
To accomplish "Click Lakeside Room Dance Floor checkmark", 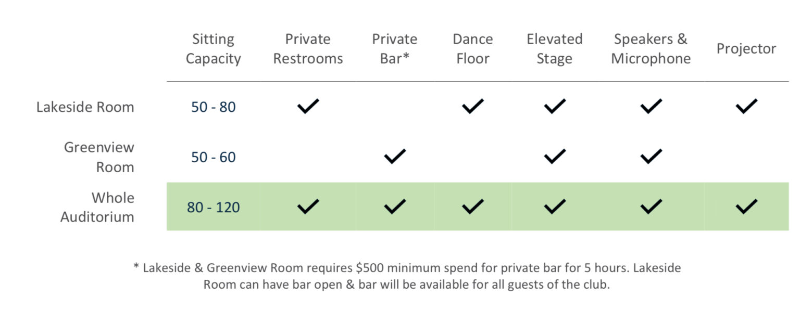I will click(472, 107).
